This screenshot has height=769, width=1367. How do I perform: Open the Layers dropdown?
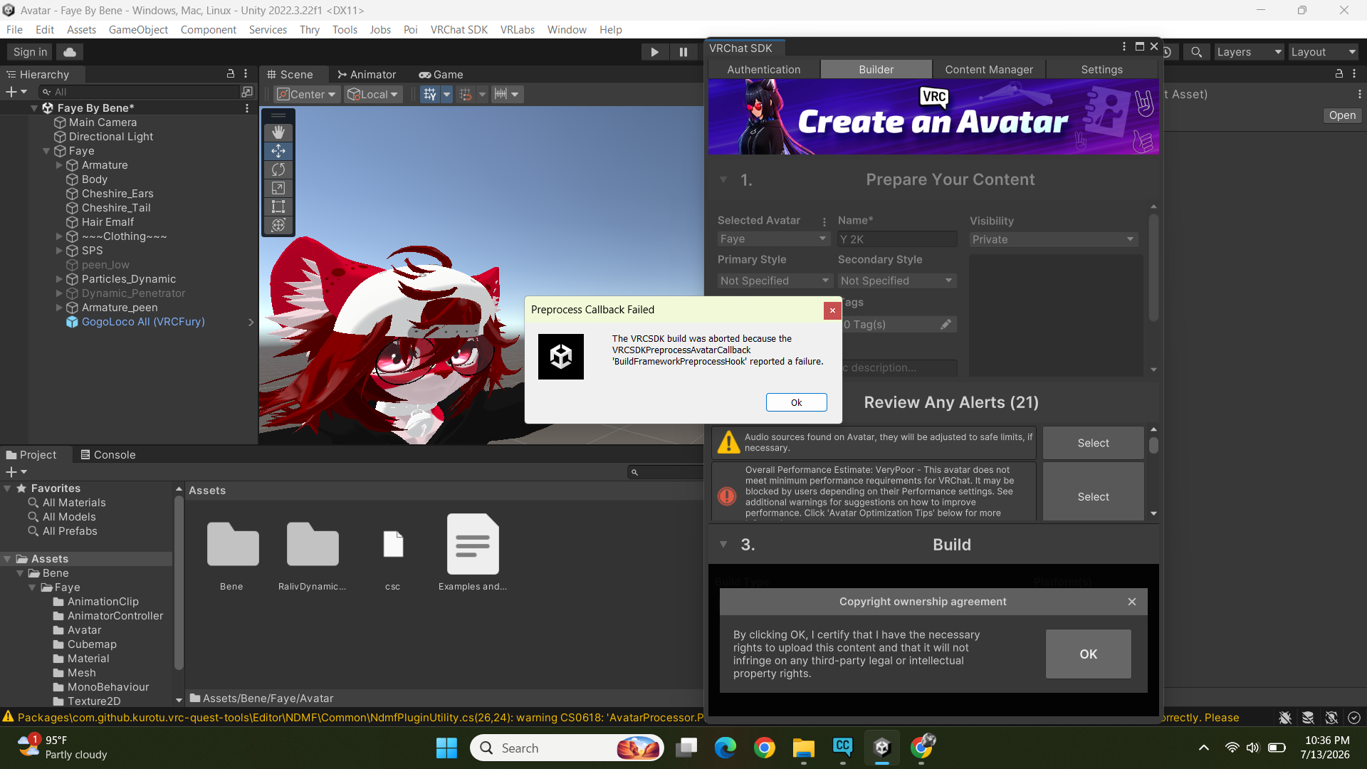[1249, 52]
